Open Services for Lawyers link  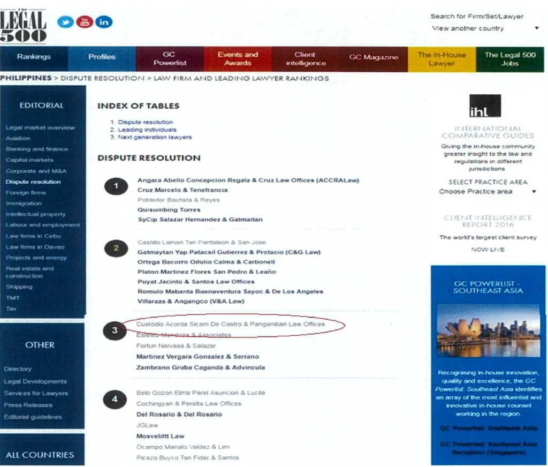pyautogui.click(x=36, y=394)
